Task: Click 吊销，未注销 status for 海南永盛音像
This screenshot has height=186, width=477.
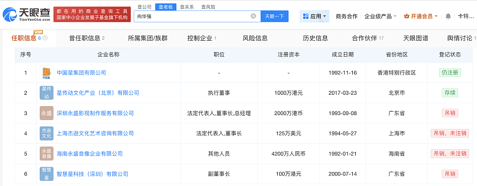Action: click(450, 154)
